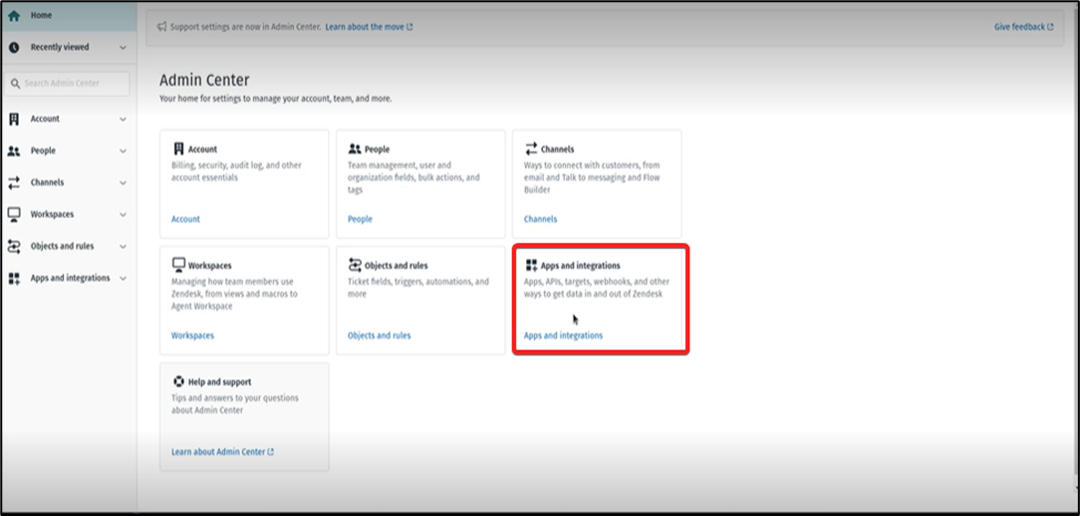Open the People link in People card
Image resolution: width=1080 pixels, height=516 pixels.
360,219
